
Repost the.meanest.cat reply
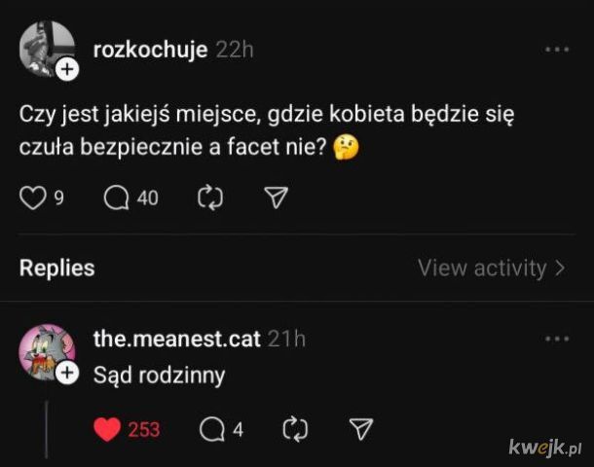(292, 429)
